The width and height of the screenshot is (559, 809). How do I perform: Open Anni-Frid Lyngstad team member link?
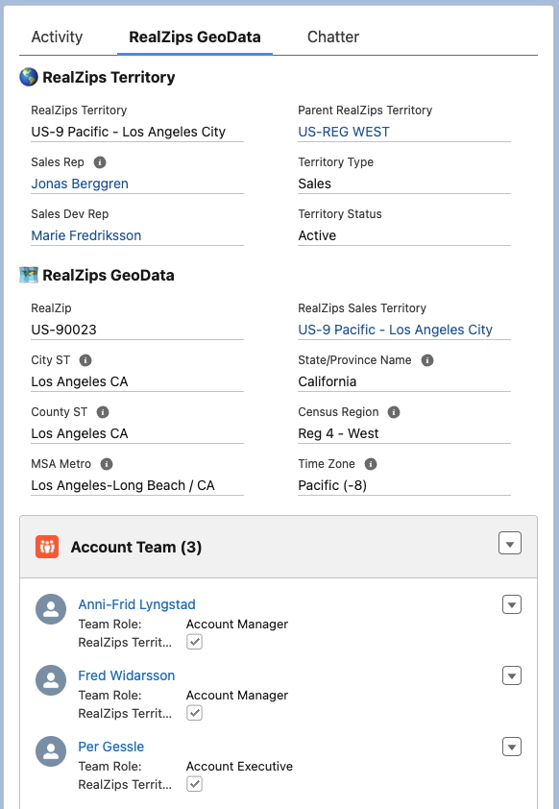tap(136, 604)
